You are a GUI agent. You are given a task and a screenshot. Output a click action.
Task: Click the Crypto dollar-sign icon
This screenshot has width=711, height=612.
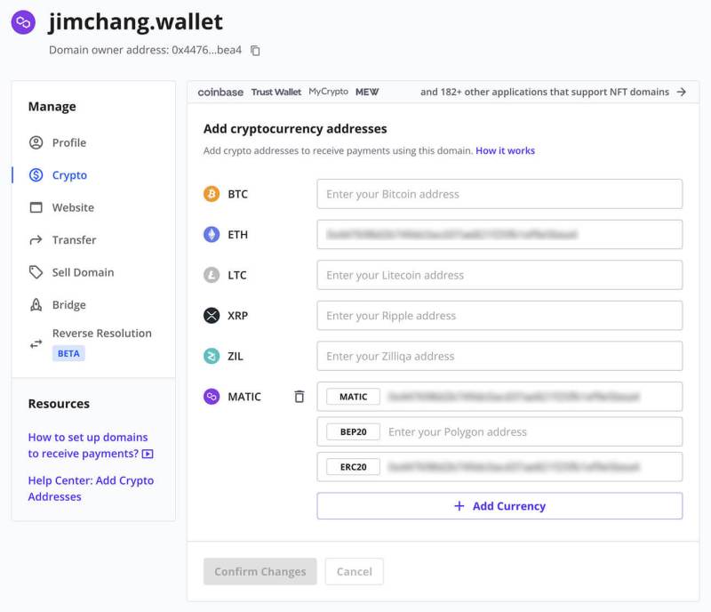coord(36,175)
